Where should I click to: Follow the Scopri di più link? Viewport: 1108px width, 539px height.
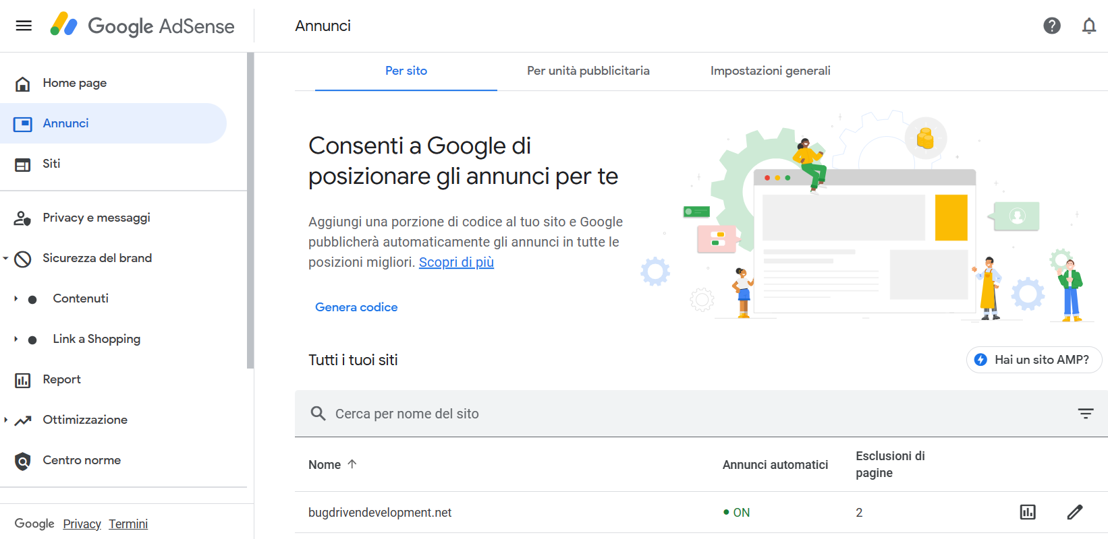[456, 262]
